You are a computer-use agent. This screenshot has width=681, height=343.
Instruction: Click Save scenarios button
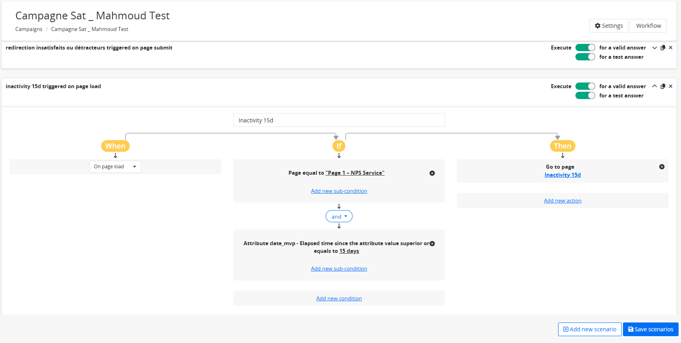point(650,329)
